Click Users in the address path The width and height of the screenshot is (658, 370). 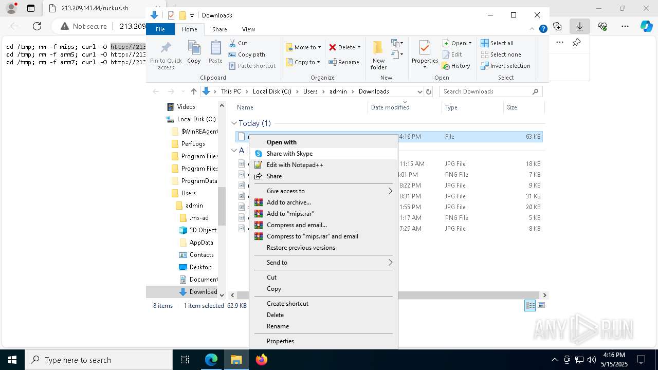(310, 91)
